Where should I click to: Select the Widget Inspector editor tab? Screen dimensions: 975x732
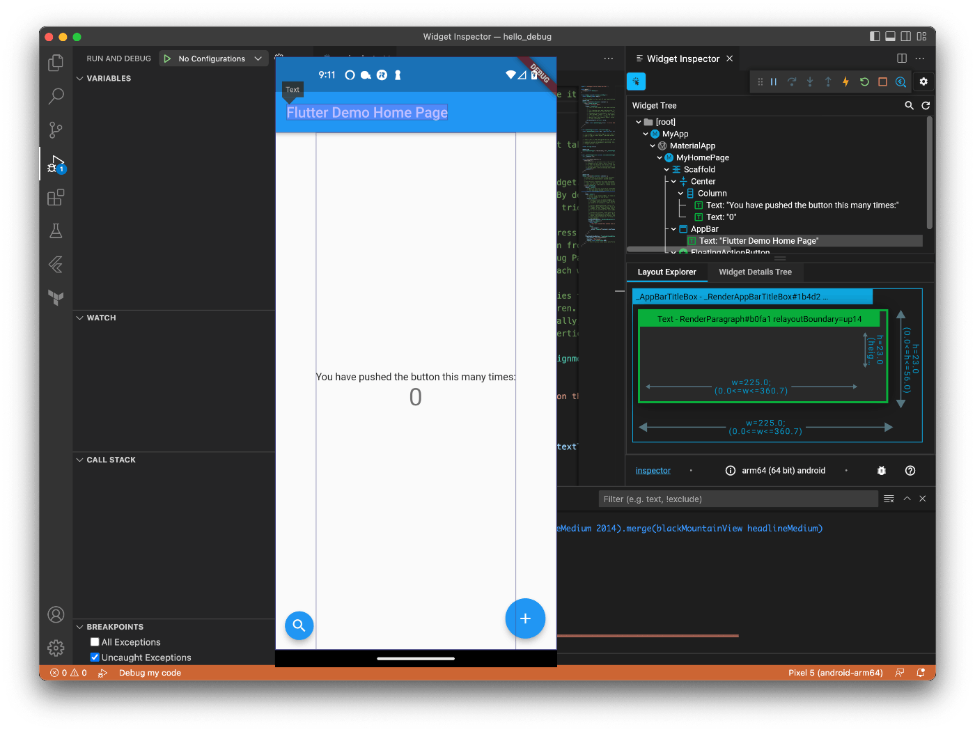[683, 59]
